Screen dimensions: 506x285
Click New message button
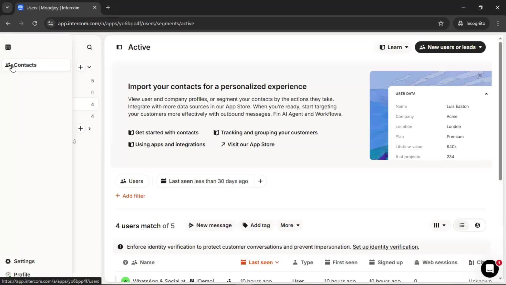210,225
